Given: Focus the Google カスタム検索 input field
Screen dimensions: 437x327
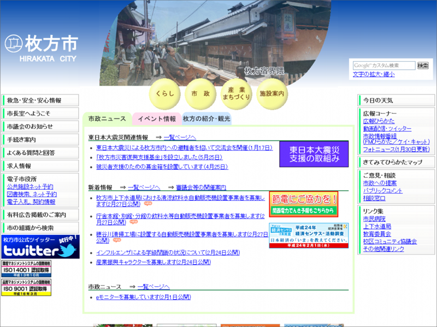Looking at the screenshot, I should (383, 65).
